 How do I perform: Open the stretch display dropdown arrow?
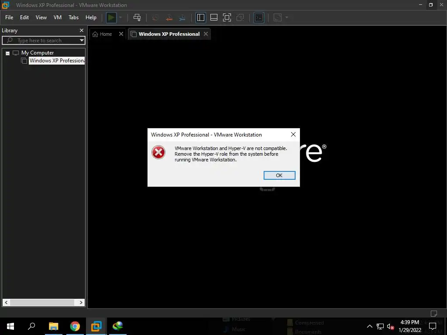click(287, 17)
